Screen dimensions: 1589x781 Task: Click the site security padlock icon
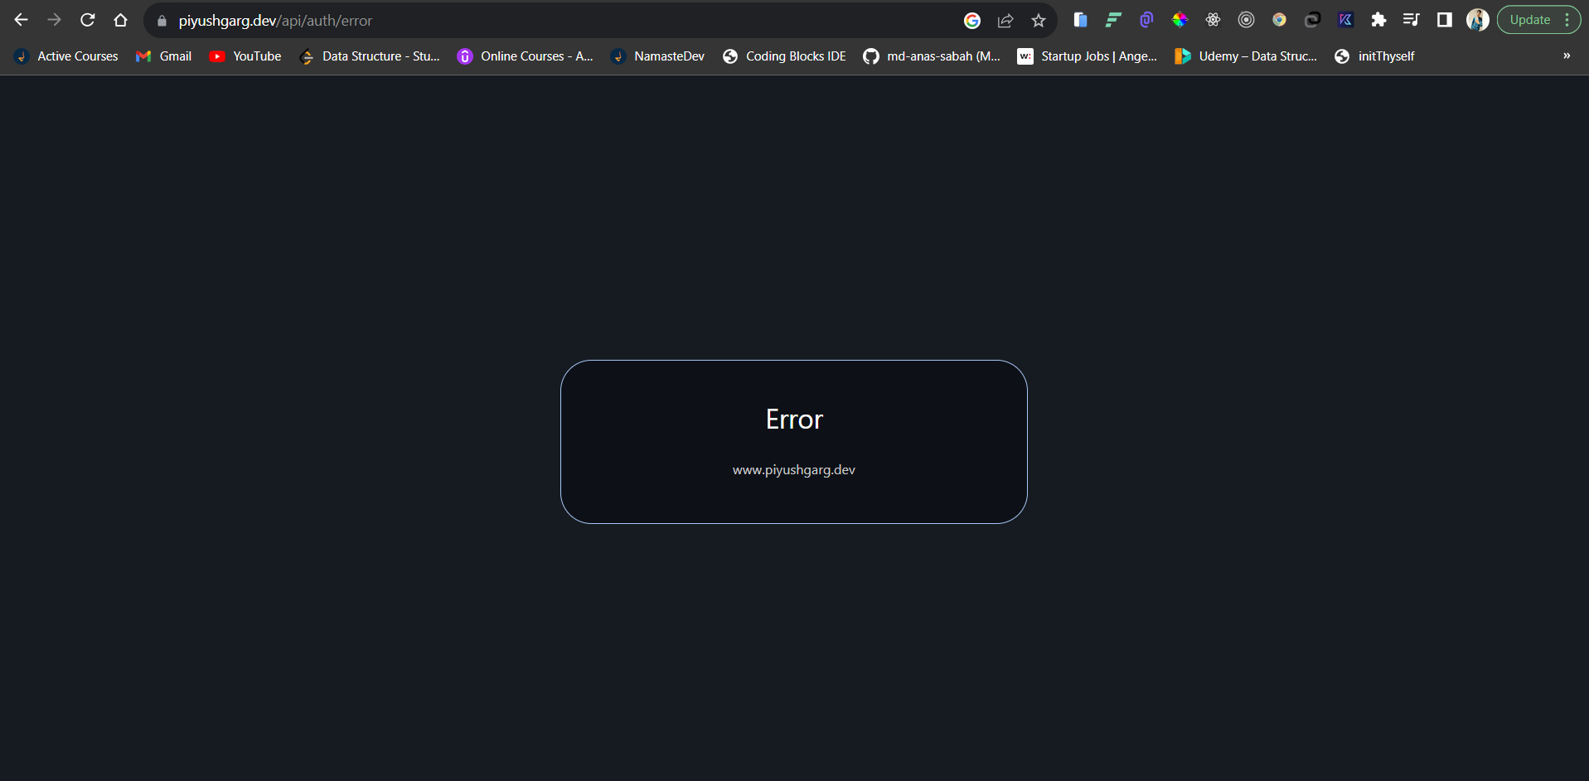(162, 21)
